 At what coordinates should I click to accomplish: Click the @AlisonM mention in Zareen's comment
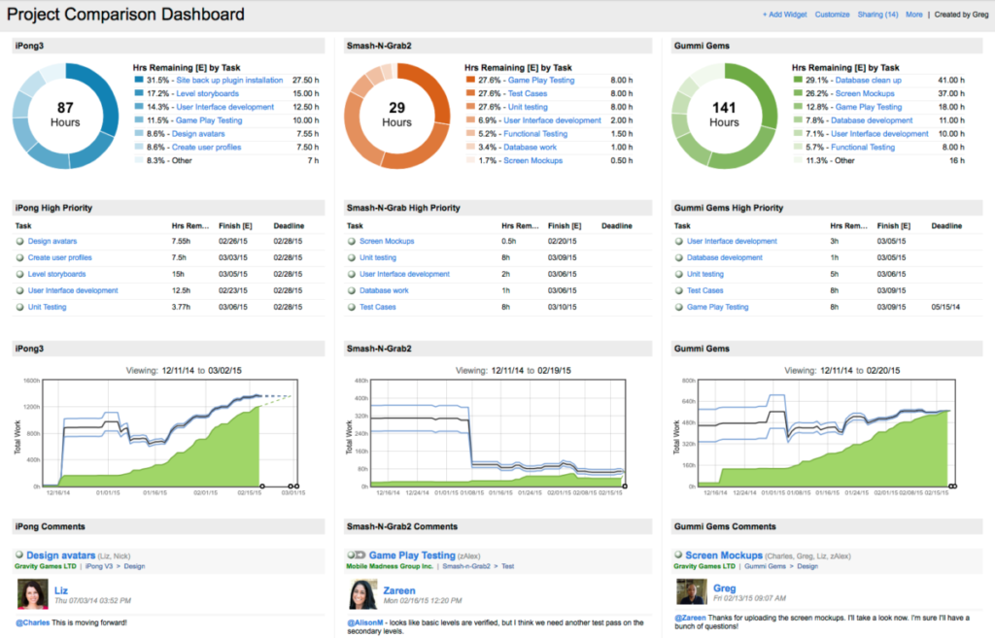point(363,621)
